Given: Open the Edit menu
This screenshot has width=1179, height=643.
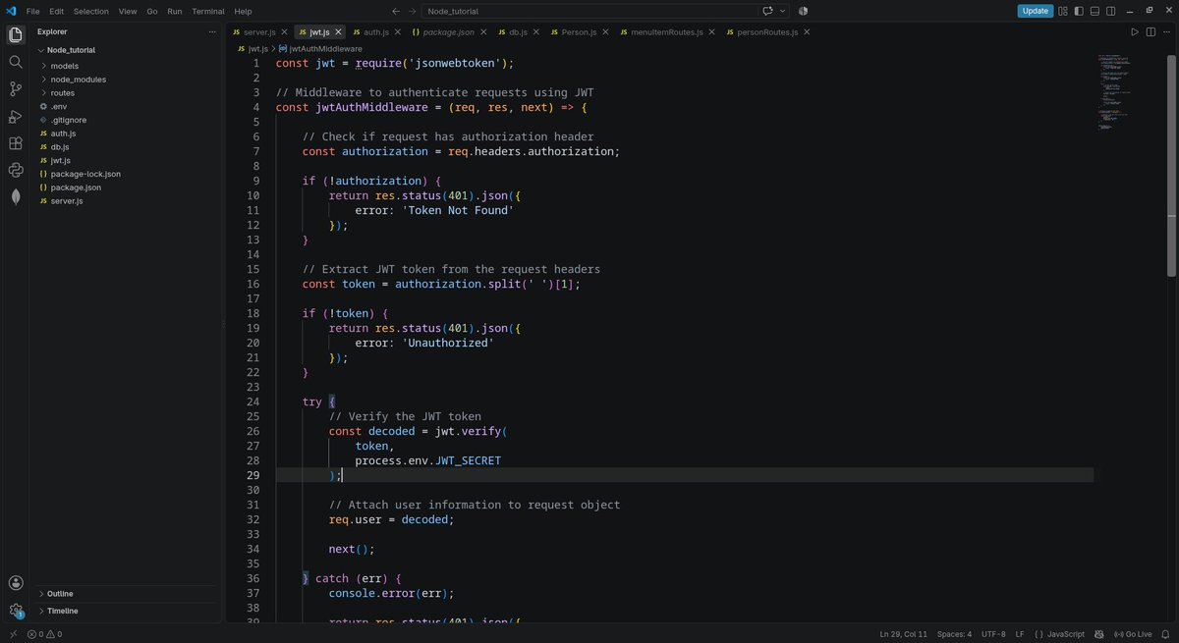Looking at the screenshot, I should point(57,11).
